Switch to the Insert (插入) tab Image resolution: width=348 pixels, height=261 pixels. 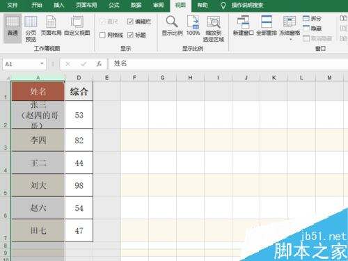(x=58, y=5)
